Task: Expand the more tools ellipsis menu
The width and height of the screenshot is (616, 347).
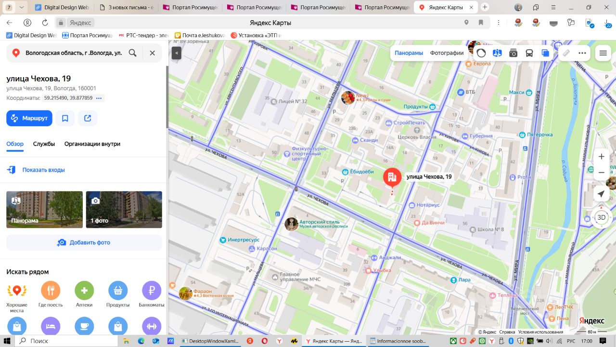Action: (x=582, y=53)
